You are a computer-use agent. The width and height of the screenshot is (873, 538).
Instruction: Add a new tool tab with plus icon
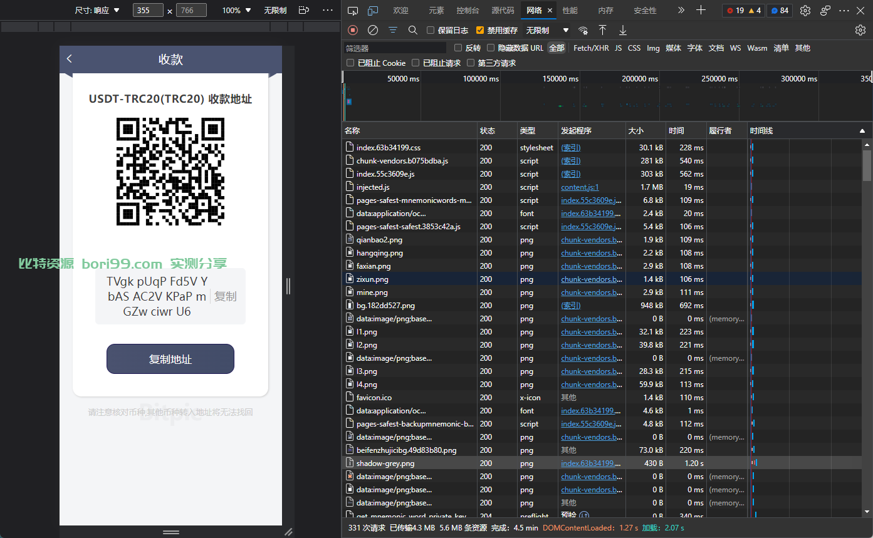click(x=701, y=11)
